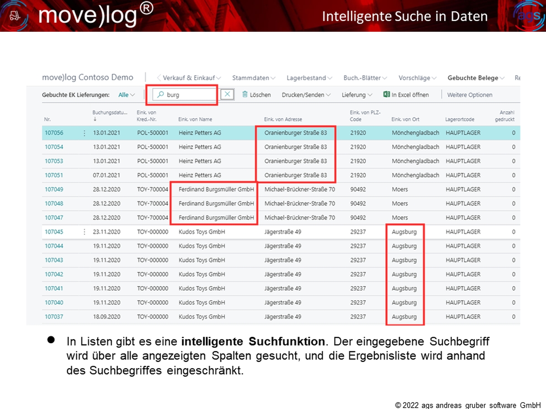Open the Lieferung action dropdown
The image size is (546, 409).
pos(357,95)
